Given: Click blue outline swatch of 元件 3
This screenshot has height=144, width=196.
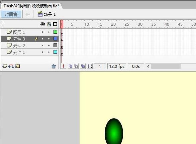Looking at the screenshot, I should point(55,39).
